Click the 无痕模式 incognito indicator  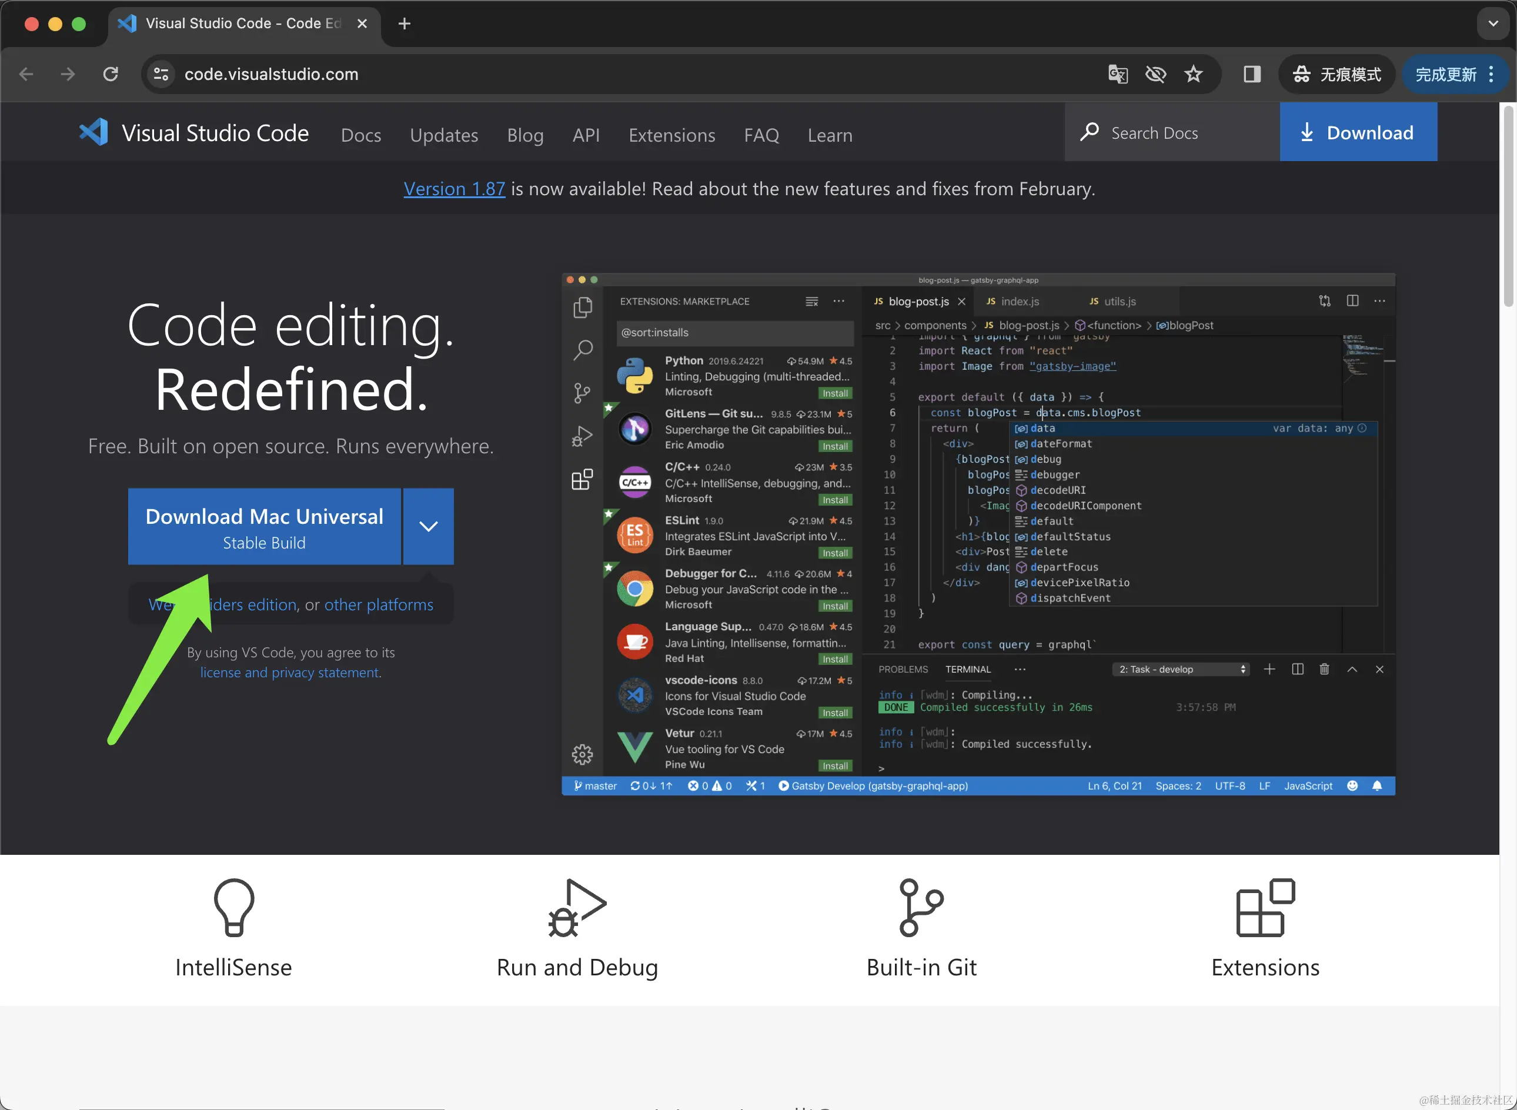pyautogui.click(x=1336, y=74)
